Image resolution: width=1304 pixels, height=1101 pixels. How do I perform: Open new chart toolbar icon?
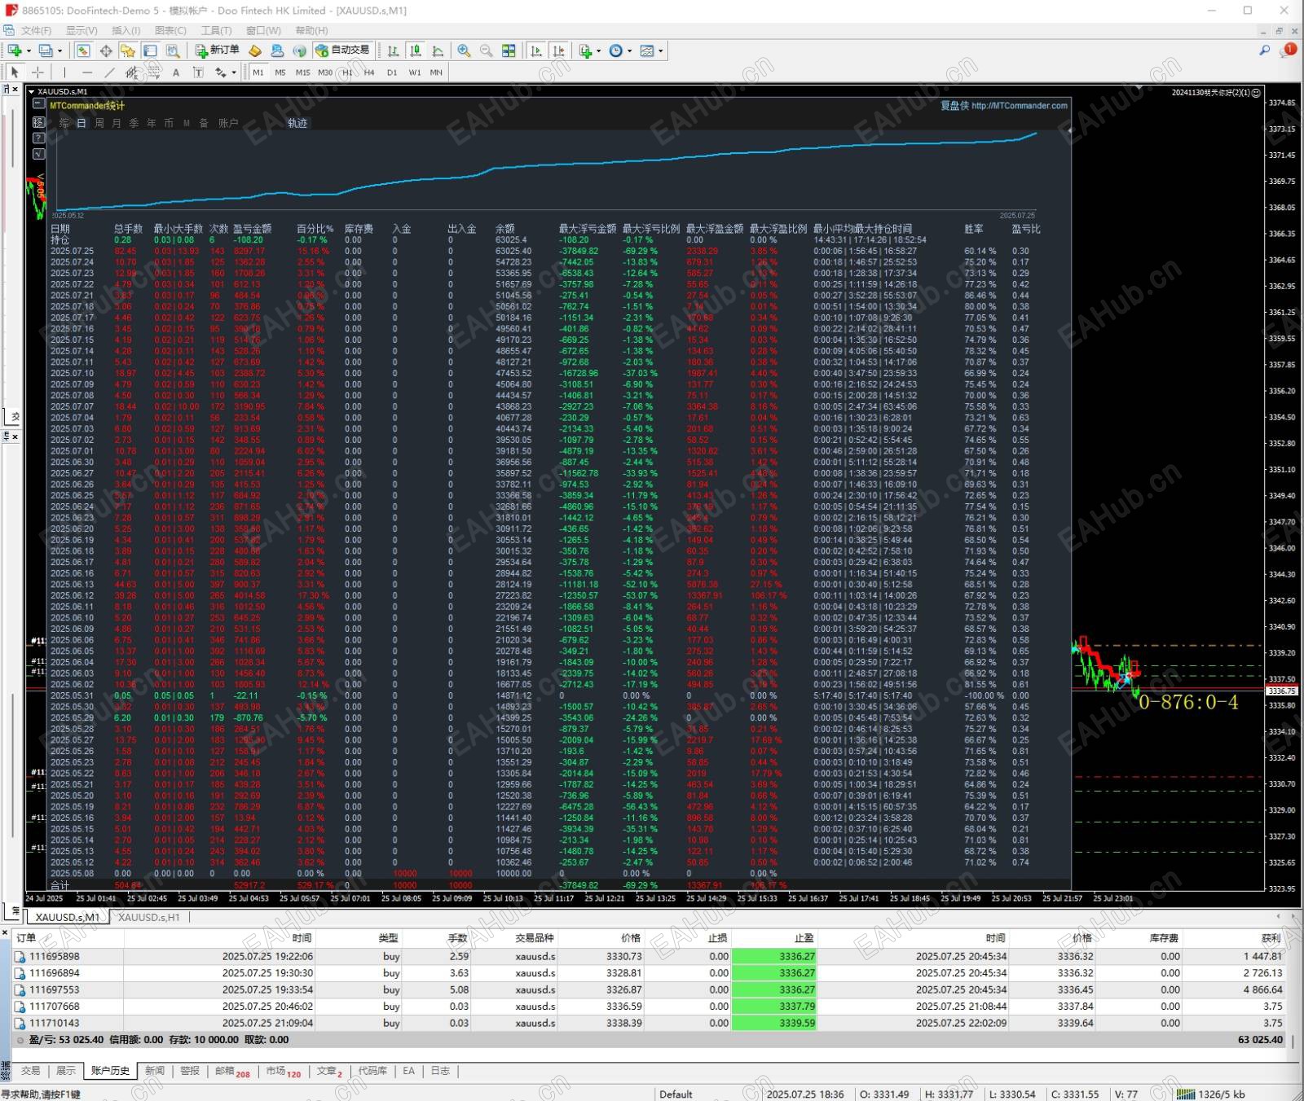[15, 50]
